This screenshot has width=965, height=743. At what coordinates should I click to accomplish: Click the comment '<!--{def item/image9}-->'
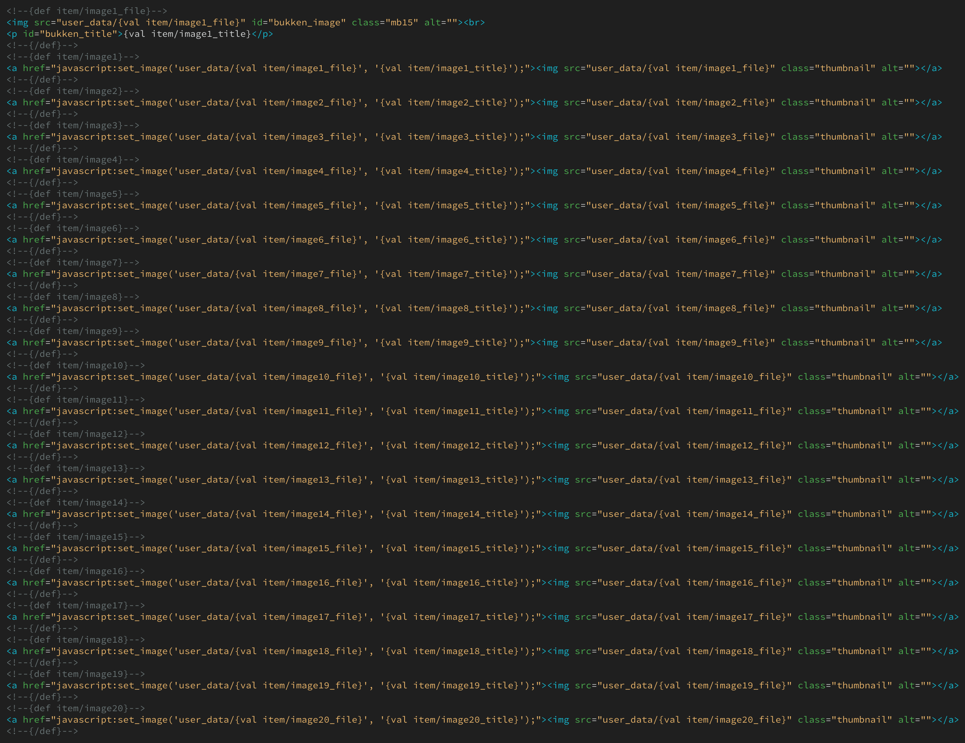[73, 331]
